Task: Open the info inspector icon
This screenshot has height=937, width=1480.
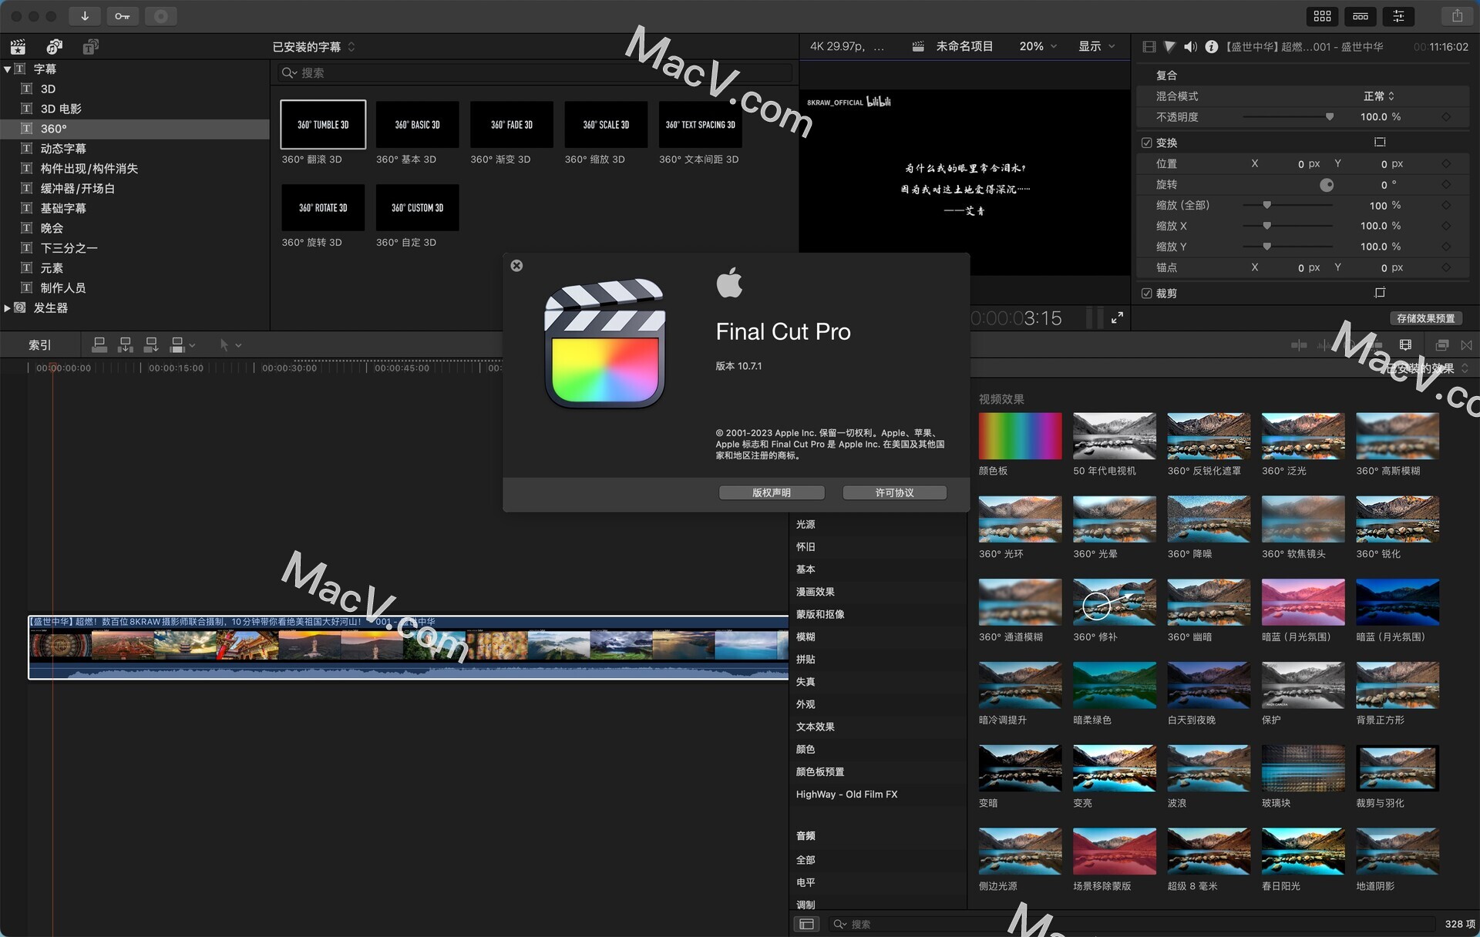Action: coord(1211,47)
